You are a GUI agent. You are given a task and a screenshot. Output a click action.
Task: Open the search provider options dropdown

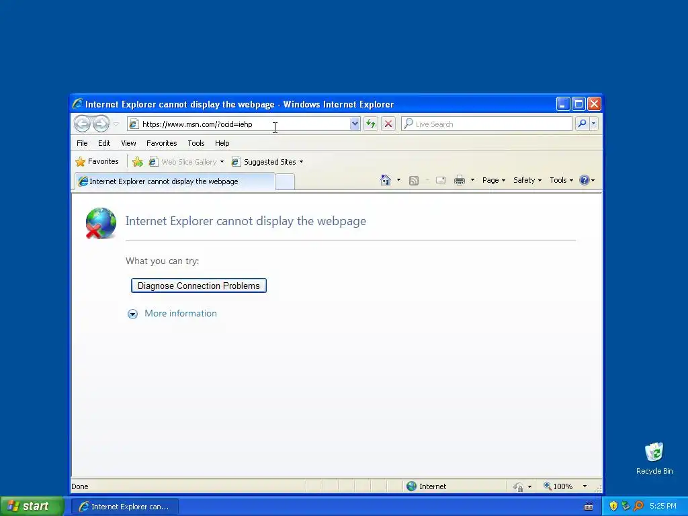[594, 124]
